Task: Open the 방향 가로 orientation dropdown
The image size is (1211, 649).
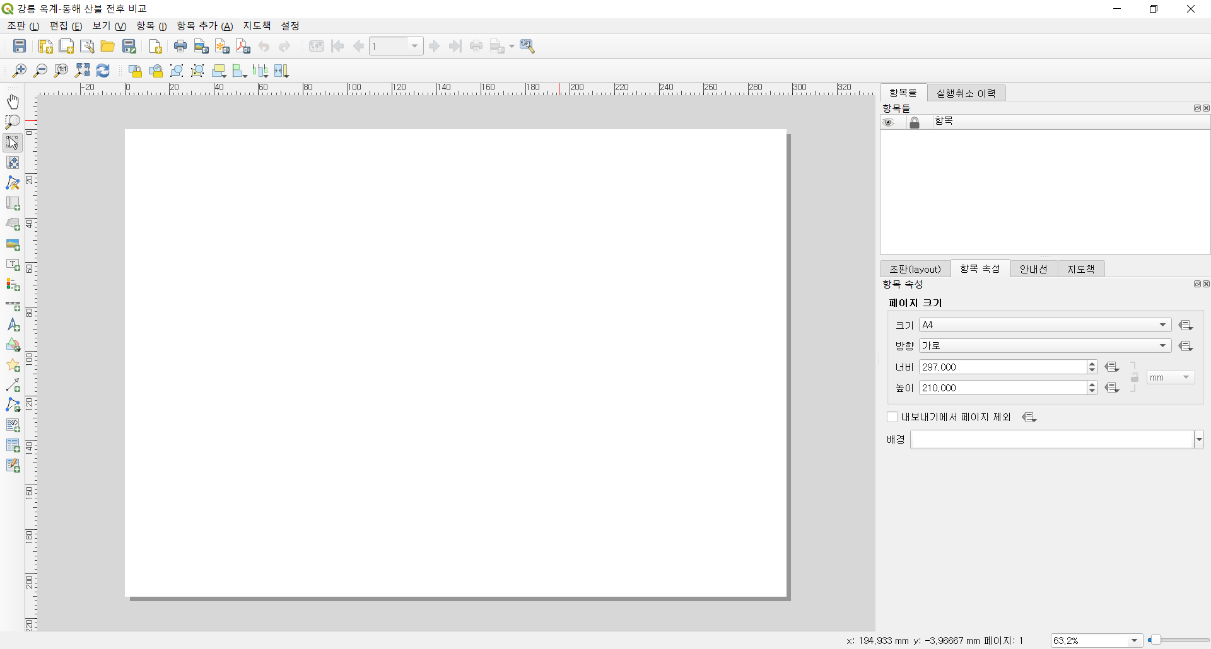Action: (x=1045, y=346)
